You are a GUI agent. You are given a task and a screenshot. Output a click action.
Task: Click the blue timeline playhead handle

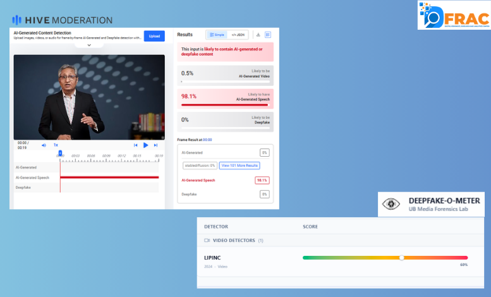[x=60, y=153]
